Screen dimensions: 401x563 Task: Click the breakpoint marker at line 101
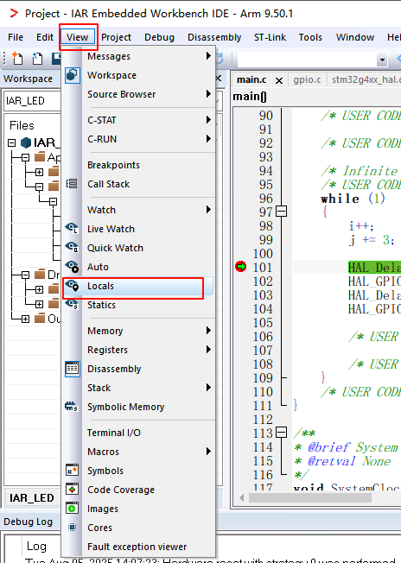(x=241, y=267)
